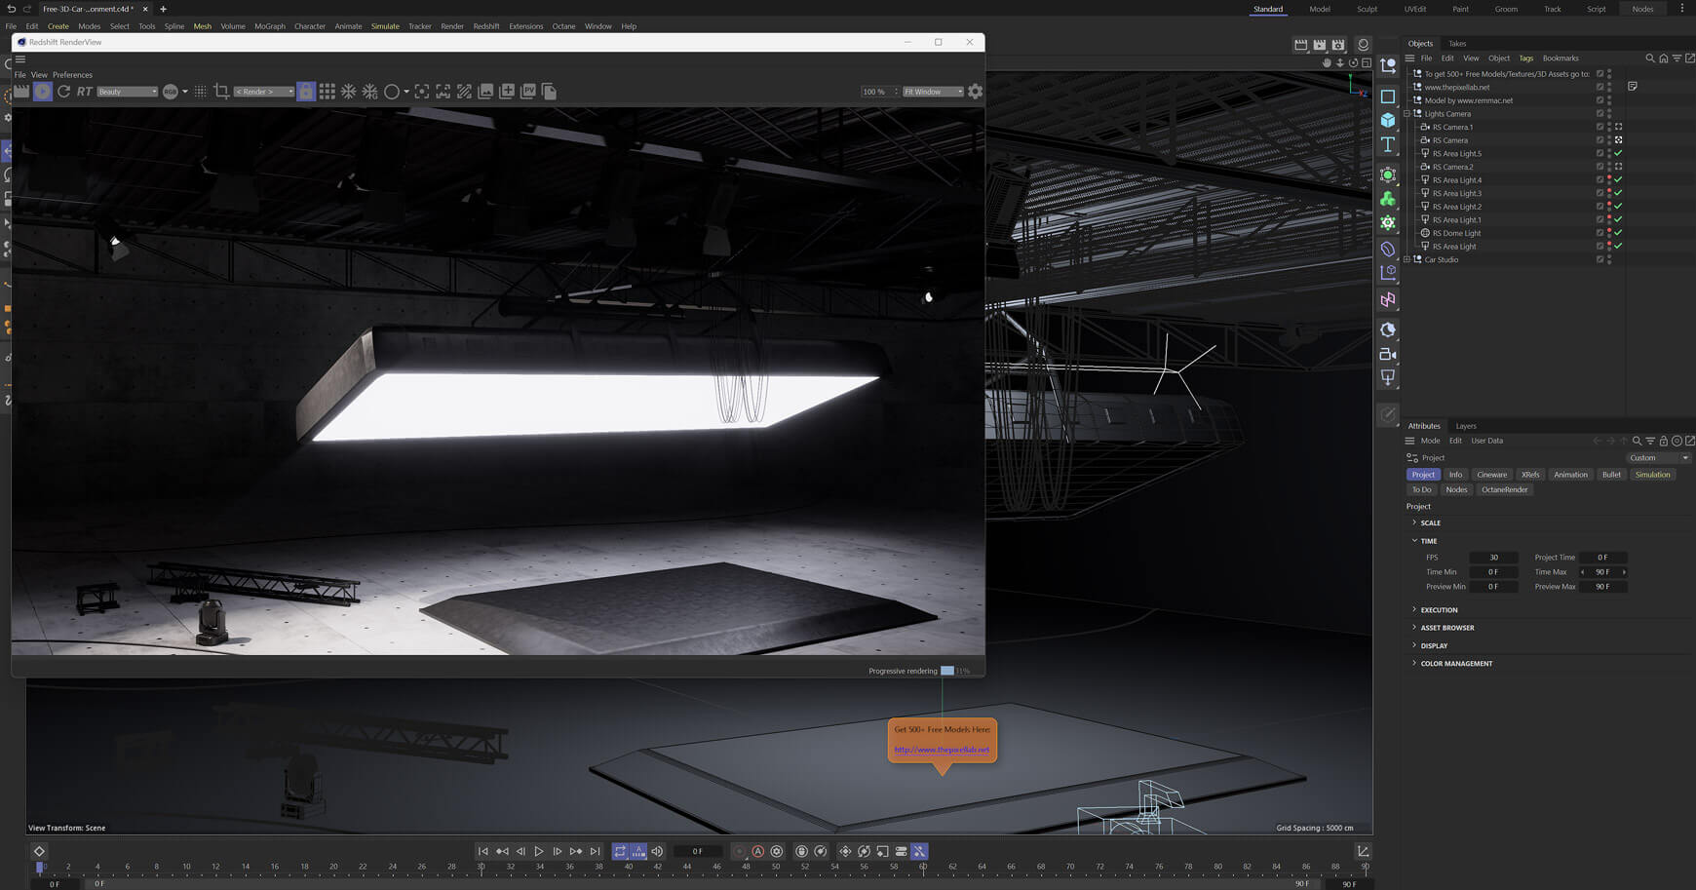Toggle enable checkmark for RS Dome Light

1618,233
